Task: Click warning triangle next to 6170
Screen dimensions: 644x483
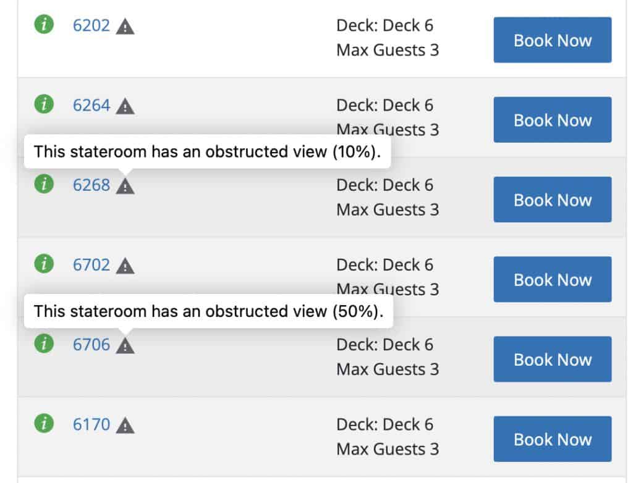Action: click(125, 426)
